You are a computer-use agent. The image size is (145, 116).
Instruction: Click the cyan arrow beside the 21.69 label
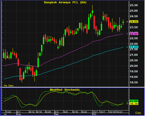[x=127, y=47]
